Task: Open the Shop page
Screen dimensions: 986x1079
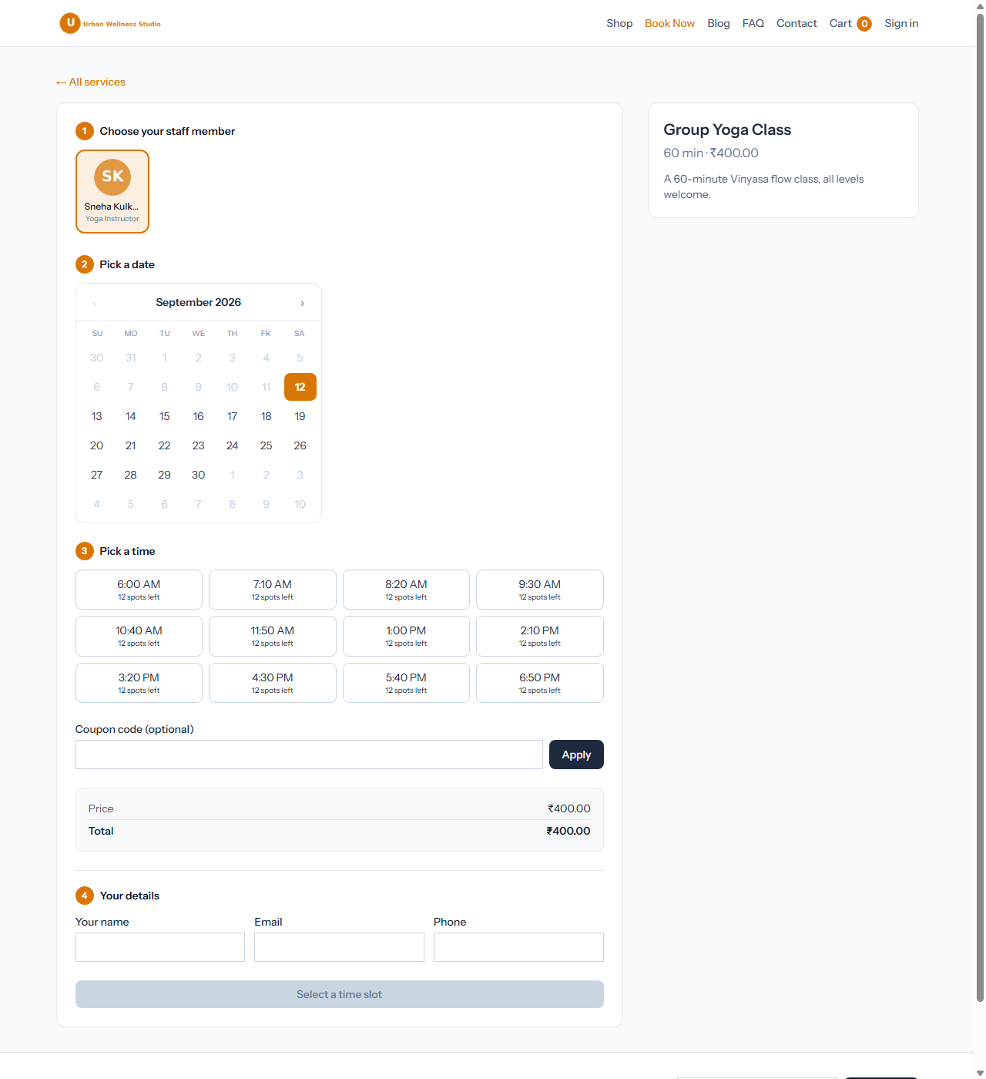Action: [619, 23]
